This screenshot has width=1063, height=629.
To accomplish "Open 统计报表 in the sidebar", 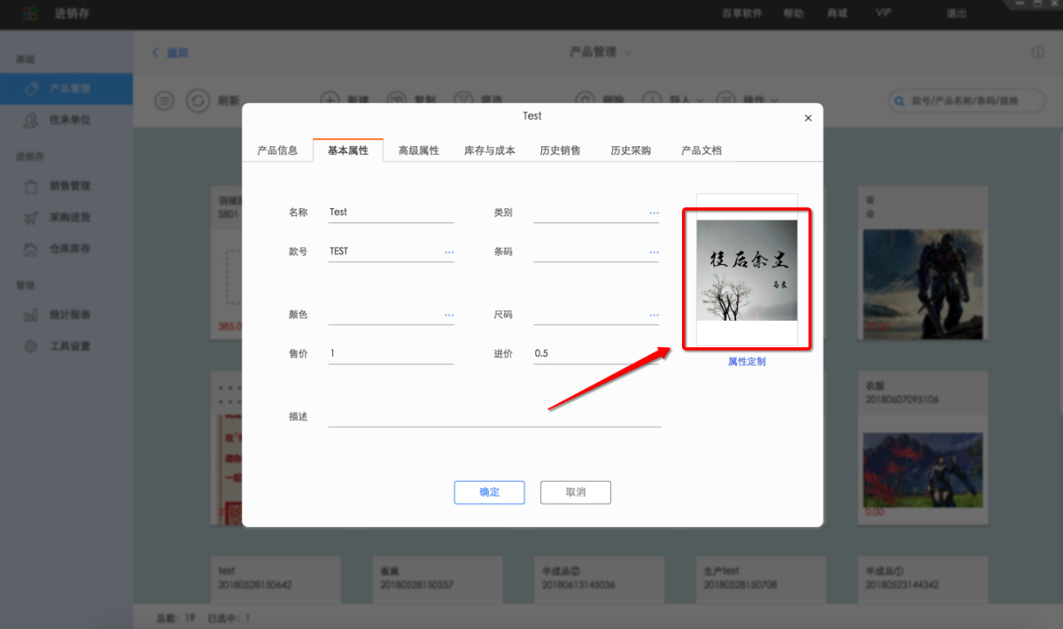I will pos(66,314).
